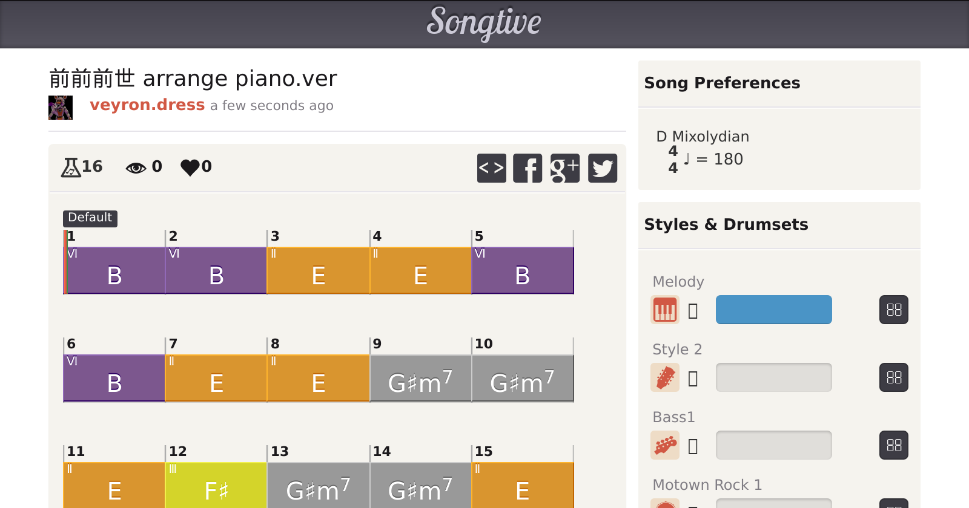Viewport: 969px width, 508px height.
Task: Select the Default section tab
Action: (90, 218)
